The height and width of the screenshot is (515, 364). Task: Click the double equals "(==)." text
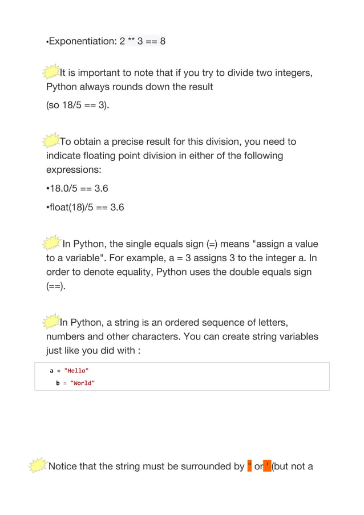(x=56, y=286)
